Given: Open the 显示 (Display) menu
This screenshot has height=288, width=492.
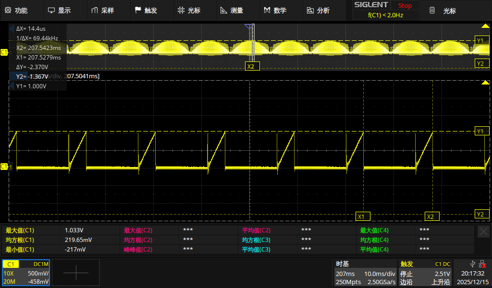Looking at the screenshot, I should [x=60, y=11].
